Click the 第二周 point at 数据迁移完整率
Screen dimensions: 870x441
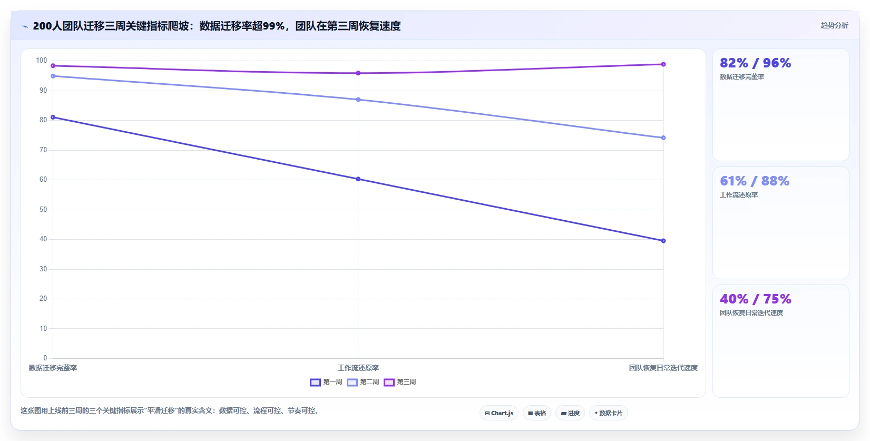tap(53, 76)
